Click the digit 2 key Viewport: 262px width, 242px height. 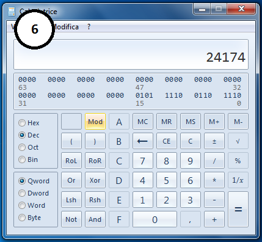(x=167, y=200)
